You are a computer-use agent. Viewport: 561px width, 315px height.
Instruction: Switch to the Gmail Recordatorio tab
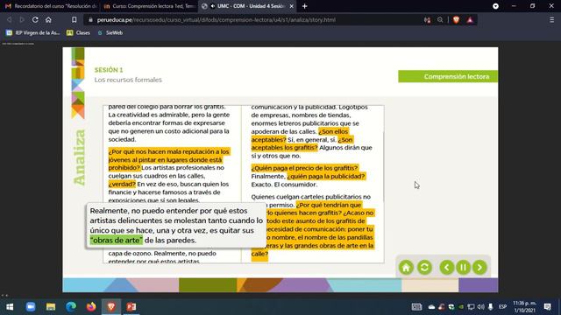click(x=51, y=6)
